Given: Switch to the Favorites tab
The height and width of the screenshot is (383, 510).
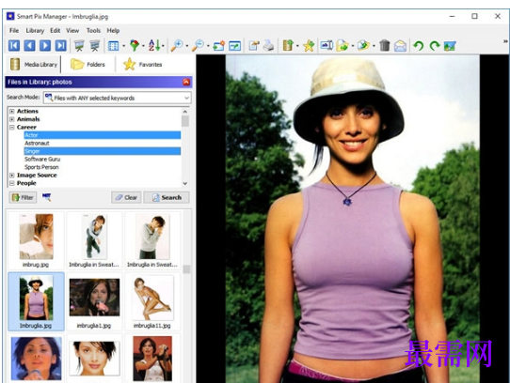Looking at the screenshot, I should tap(142, 64).
